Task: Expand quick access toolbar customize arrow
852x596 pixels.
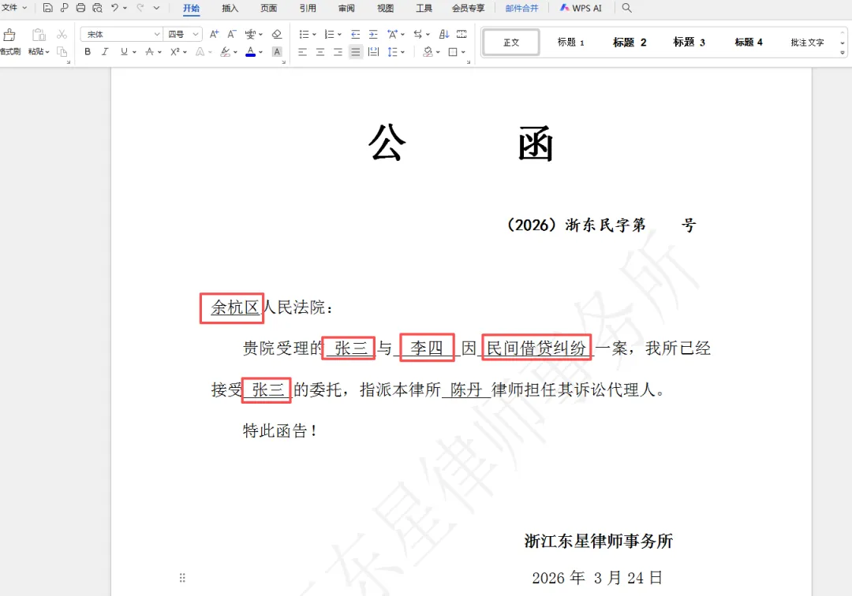Action: (156, 8)
